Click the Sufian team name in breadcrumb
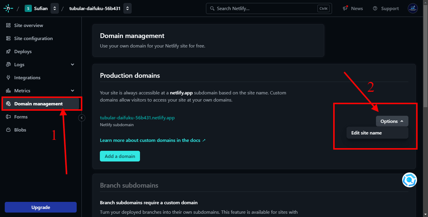Screen dimensions: 428x217 click(x=41, y=8)
